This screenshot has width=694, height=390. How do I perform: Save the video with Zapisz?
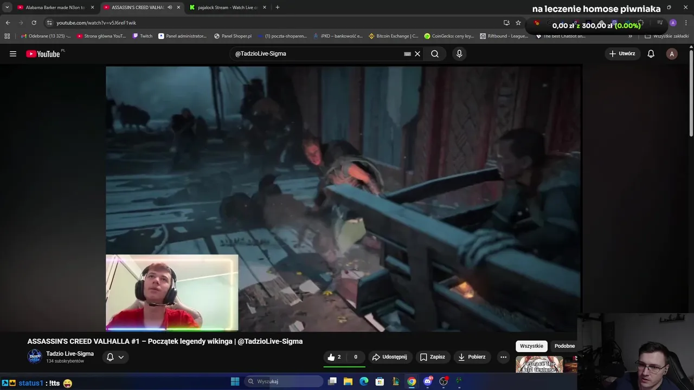(x=433, y=357)
